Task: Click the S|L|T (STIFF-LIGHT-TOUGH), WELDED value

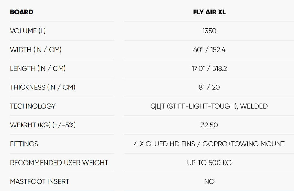Action: [x=209, y=106]
